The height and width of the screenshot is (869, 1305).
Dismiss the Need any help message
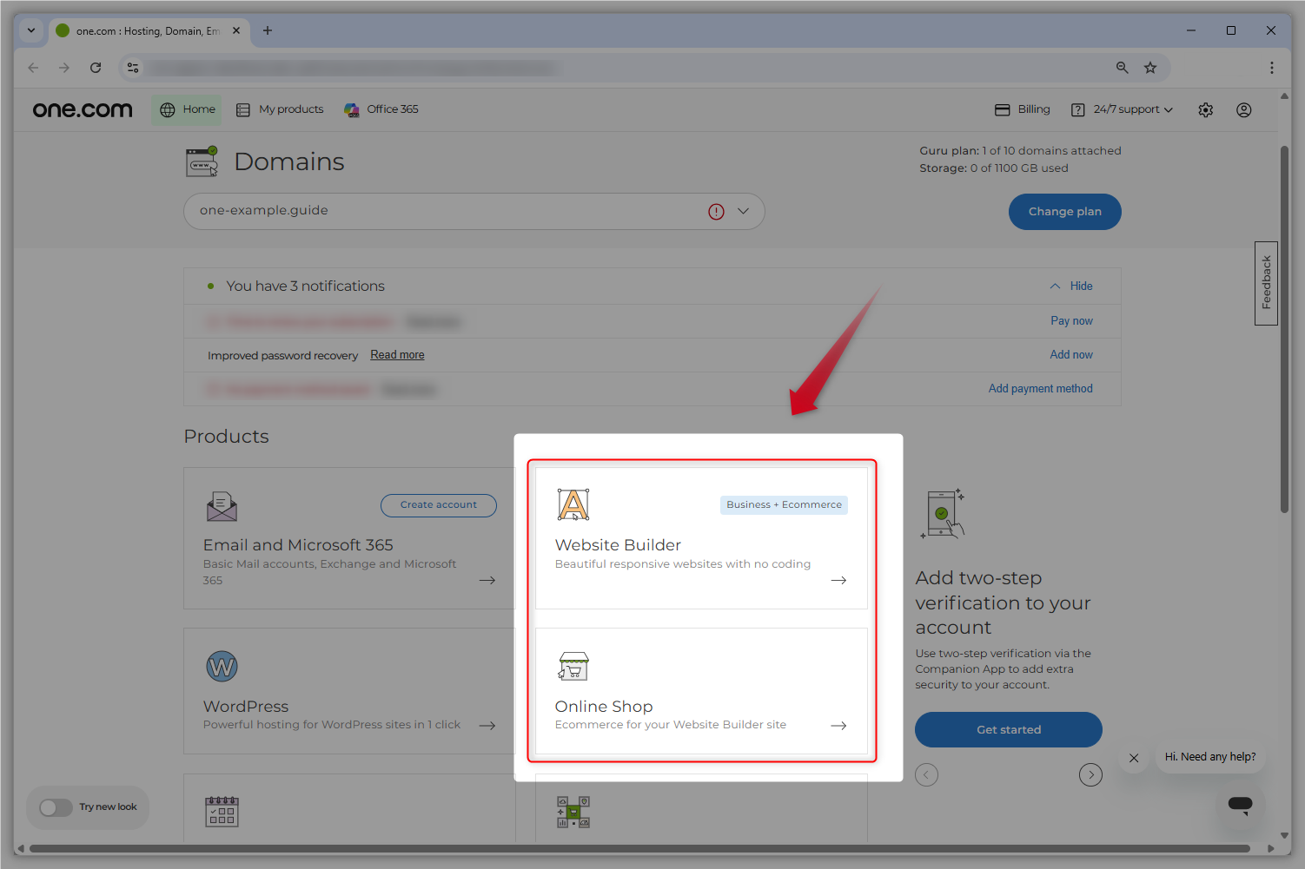coord(1134,758)
